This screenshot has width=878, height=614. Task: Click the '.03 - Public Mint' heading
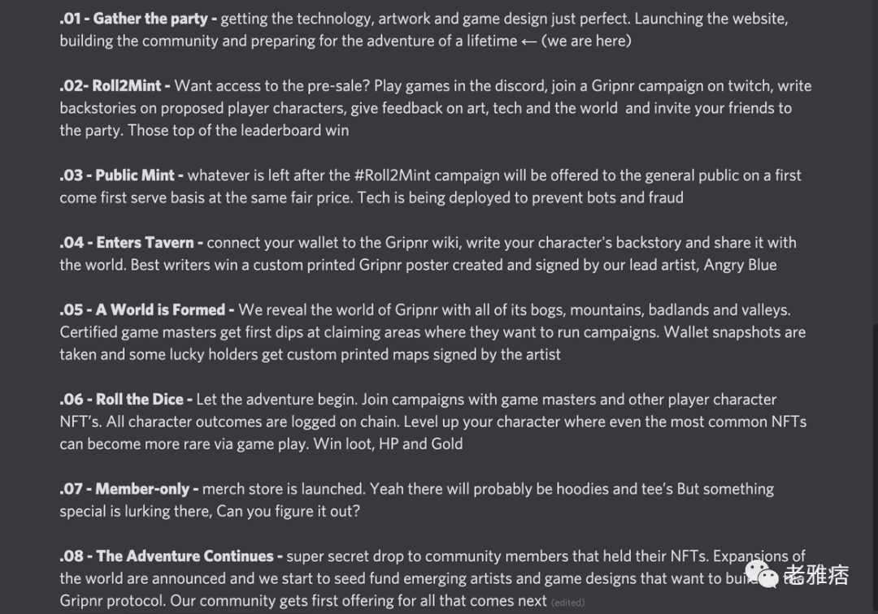(121, 175)
